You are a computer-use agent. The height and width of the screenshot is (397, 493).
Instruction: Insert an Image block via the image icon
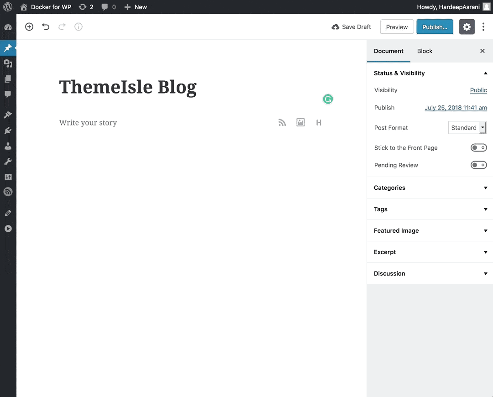pos(300,122)
